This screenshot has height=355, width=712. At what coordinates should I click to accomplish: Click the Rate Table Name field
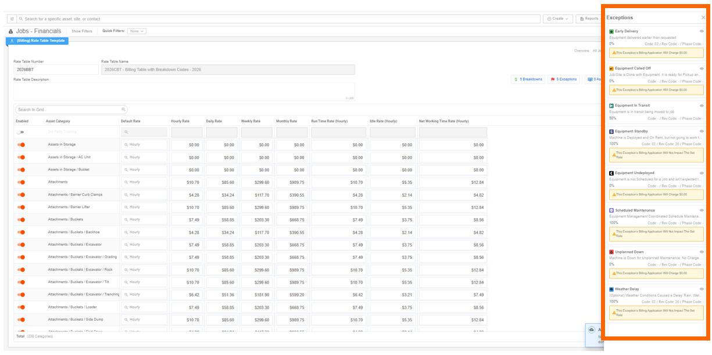click(x=228, y=70)
